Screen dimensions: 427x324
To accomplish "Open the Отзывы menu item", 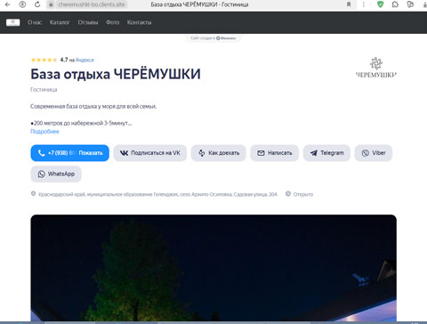I will 88,22.
